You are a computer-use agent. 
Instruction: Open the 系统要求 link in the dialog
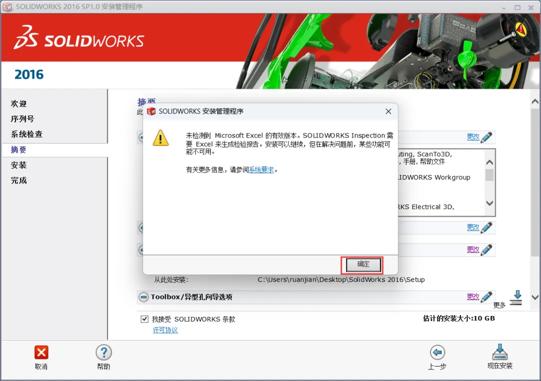click(261, 170)
